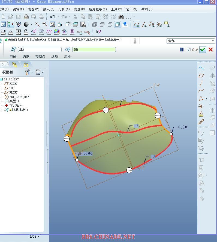This screenshot has height=242, width=217.
Task: Click the shaded sphere display icon
Action: tap(26, 24)
